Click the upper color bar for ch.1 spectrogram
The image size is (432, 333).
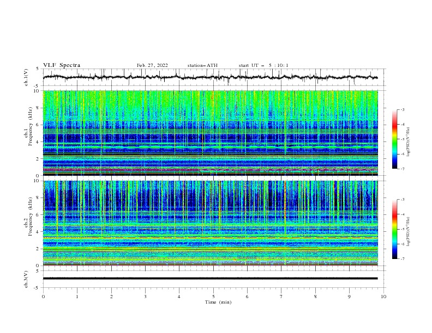pyautogui.click(x=395, y=139)
